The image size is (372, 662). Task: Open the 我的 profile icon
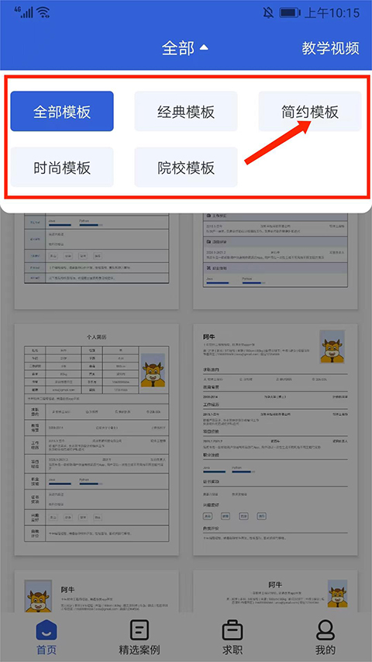click(325, 630)
